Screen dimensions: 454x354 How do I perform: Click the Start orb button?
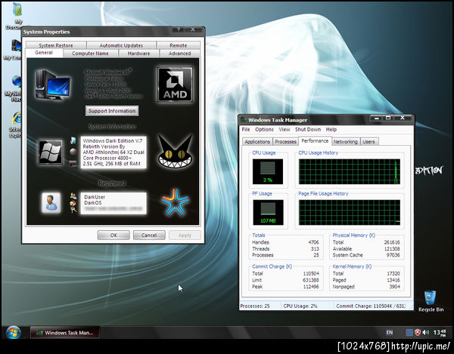14,333
